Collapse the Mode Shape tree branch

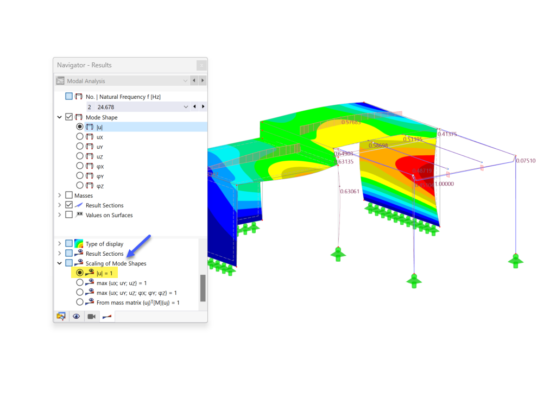tap(60, 116)
